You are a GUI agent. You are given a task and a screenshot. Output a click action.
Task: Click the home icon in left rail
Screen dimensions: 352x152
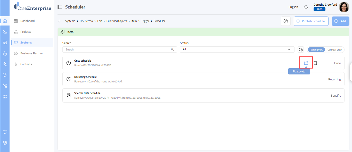point(5,21)
